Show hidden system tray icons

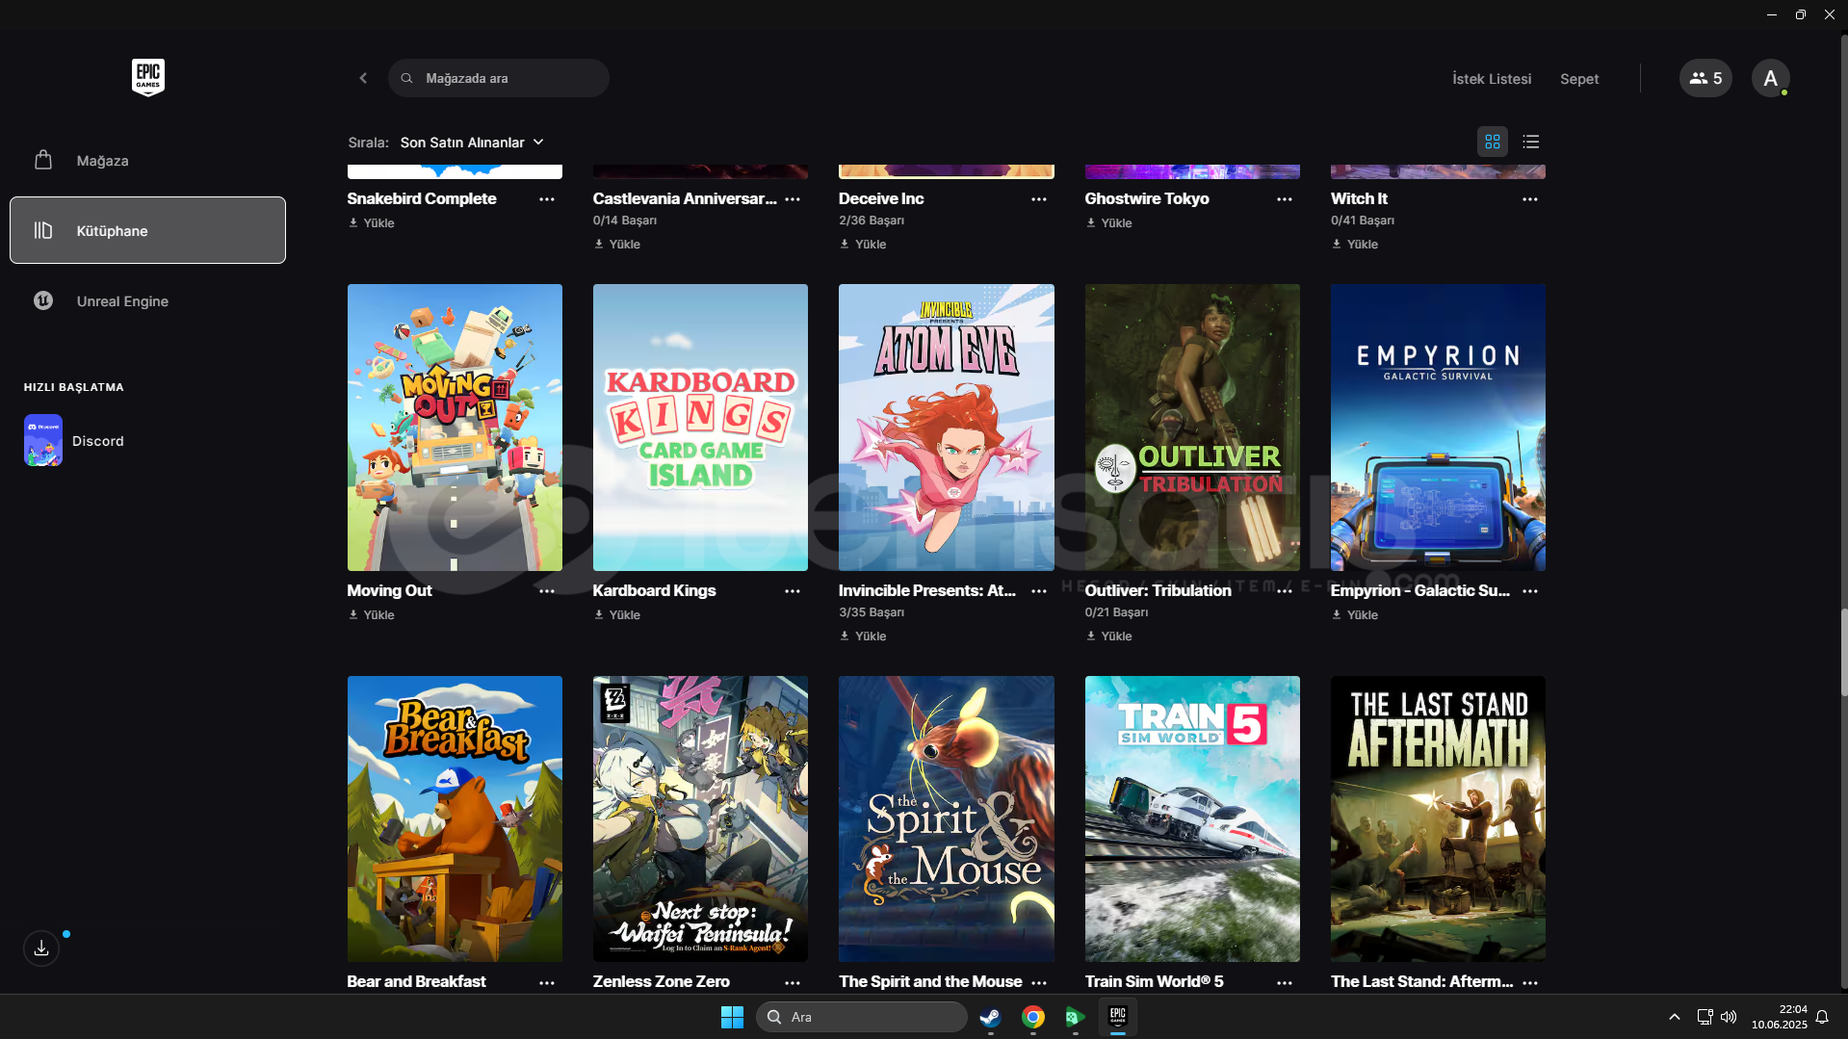point(1674,1017)
